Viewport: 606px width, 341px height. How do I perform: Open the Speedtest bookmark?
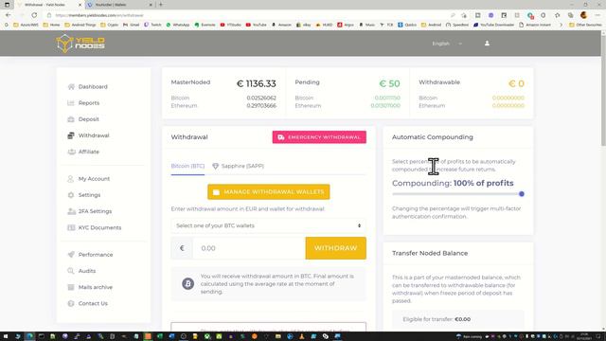[456, 25]
